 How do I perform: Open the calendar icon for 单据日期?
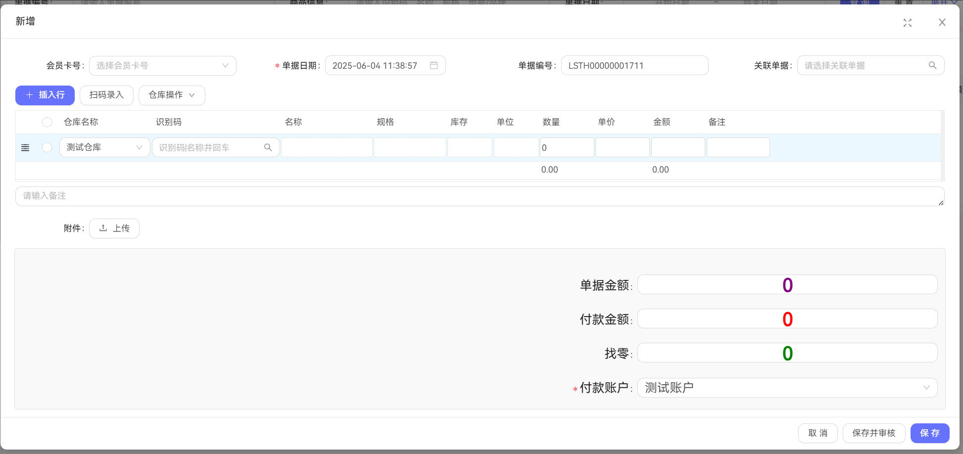tap(434, 65)
